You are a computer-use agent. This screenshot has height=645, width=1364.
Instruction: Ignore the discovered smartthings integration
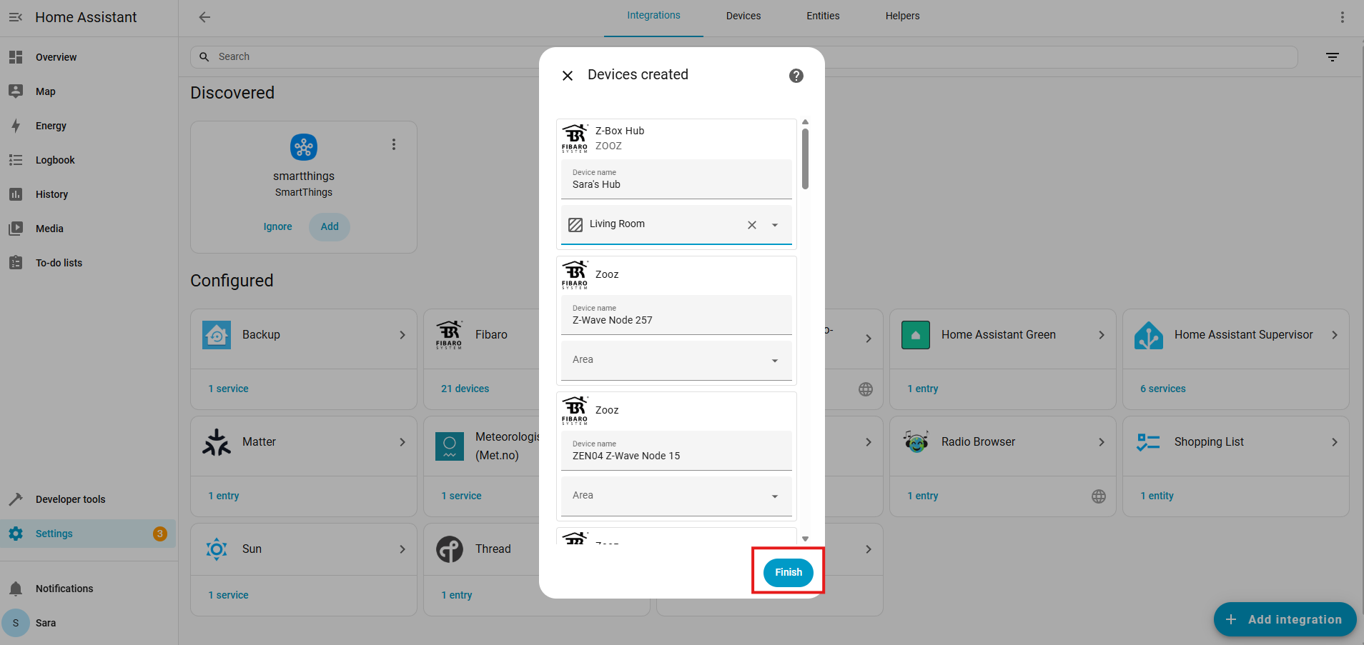[277, 226]
